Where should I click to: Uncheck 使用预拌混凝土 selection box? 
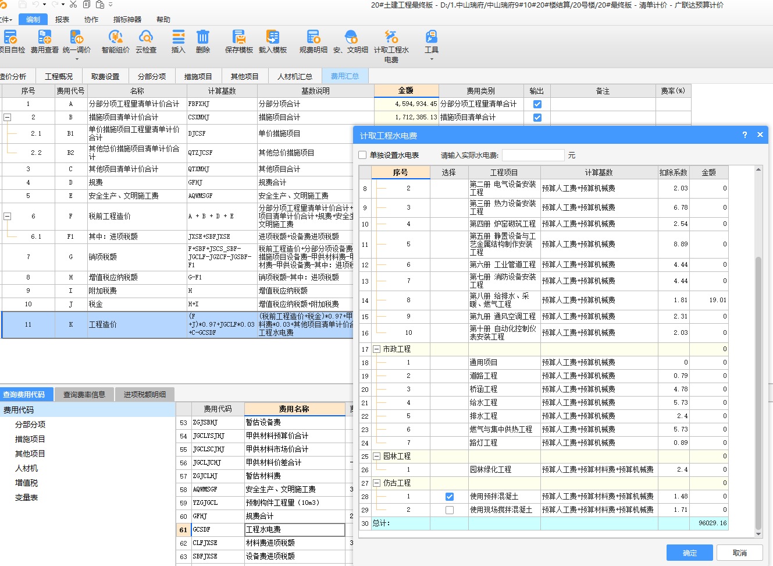450,497
